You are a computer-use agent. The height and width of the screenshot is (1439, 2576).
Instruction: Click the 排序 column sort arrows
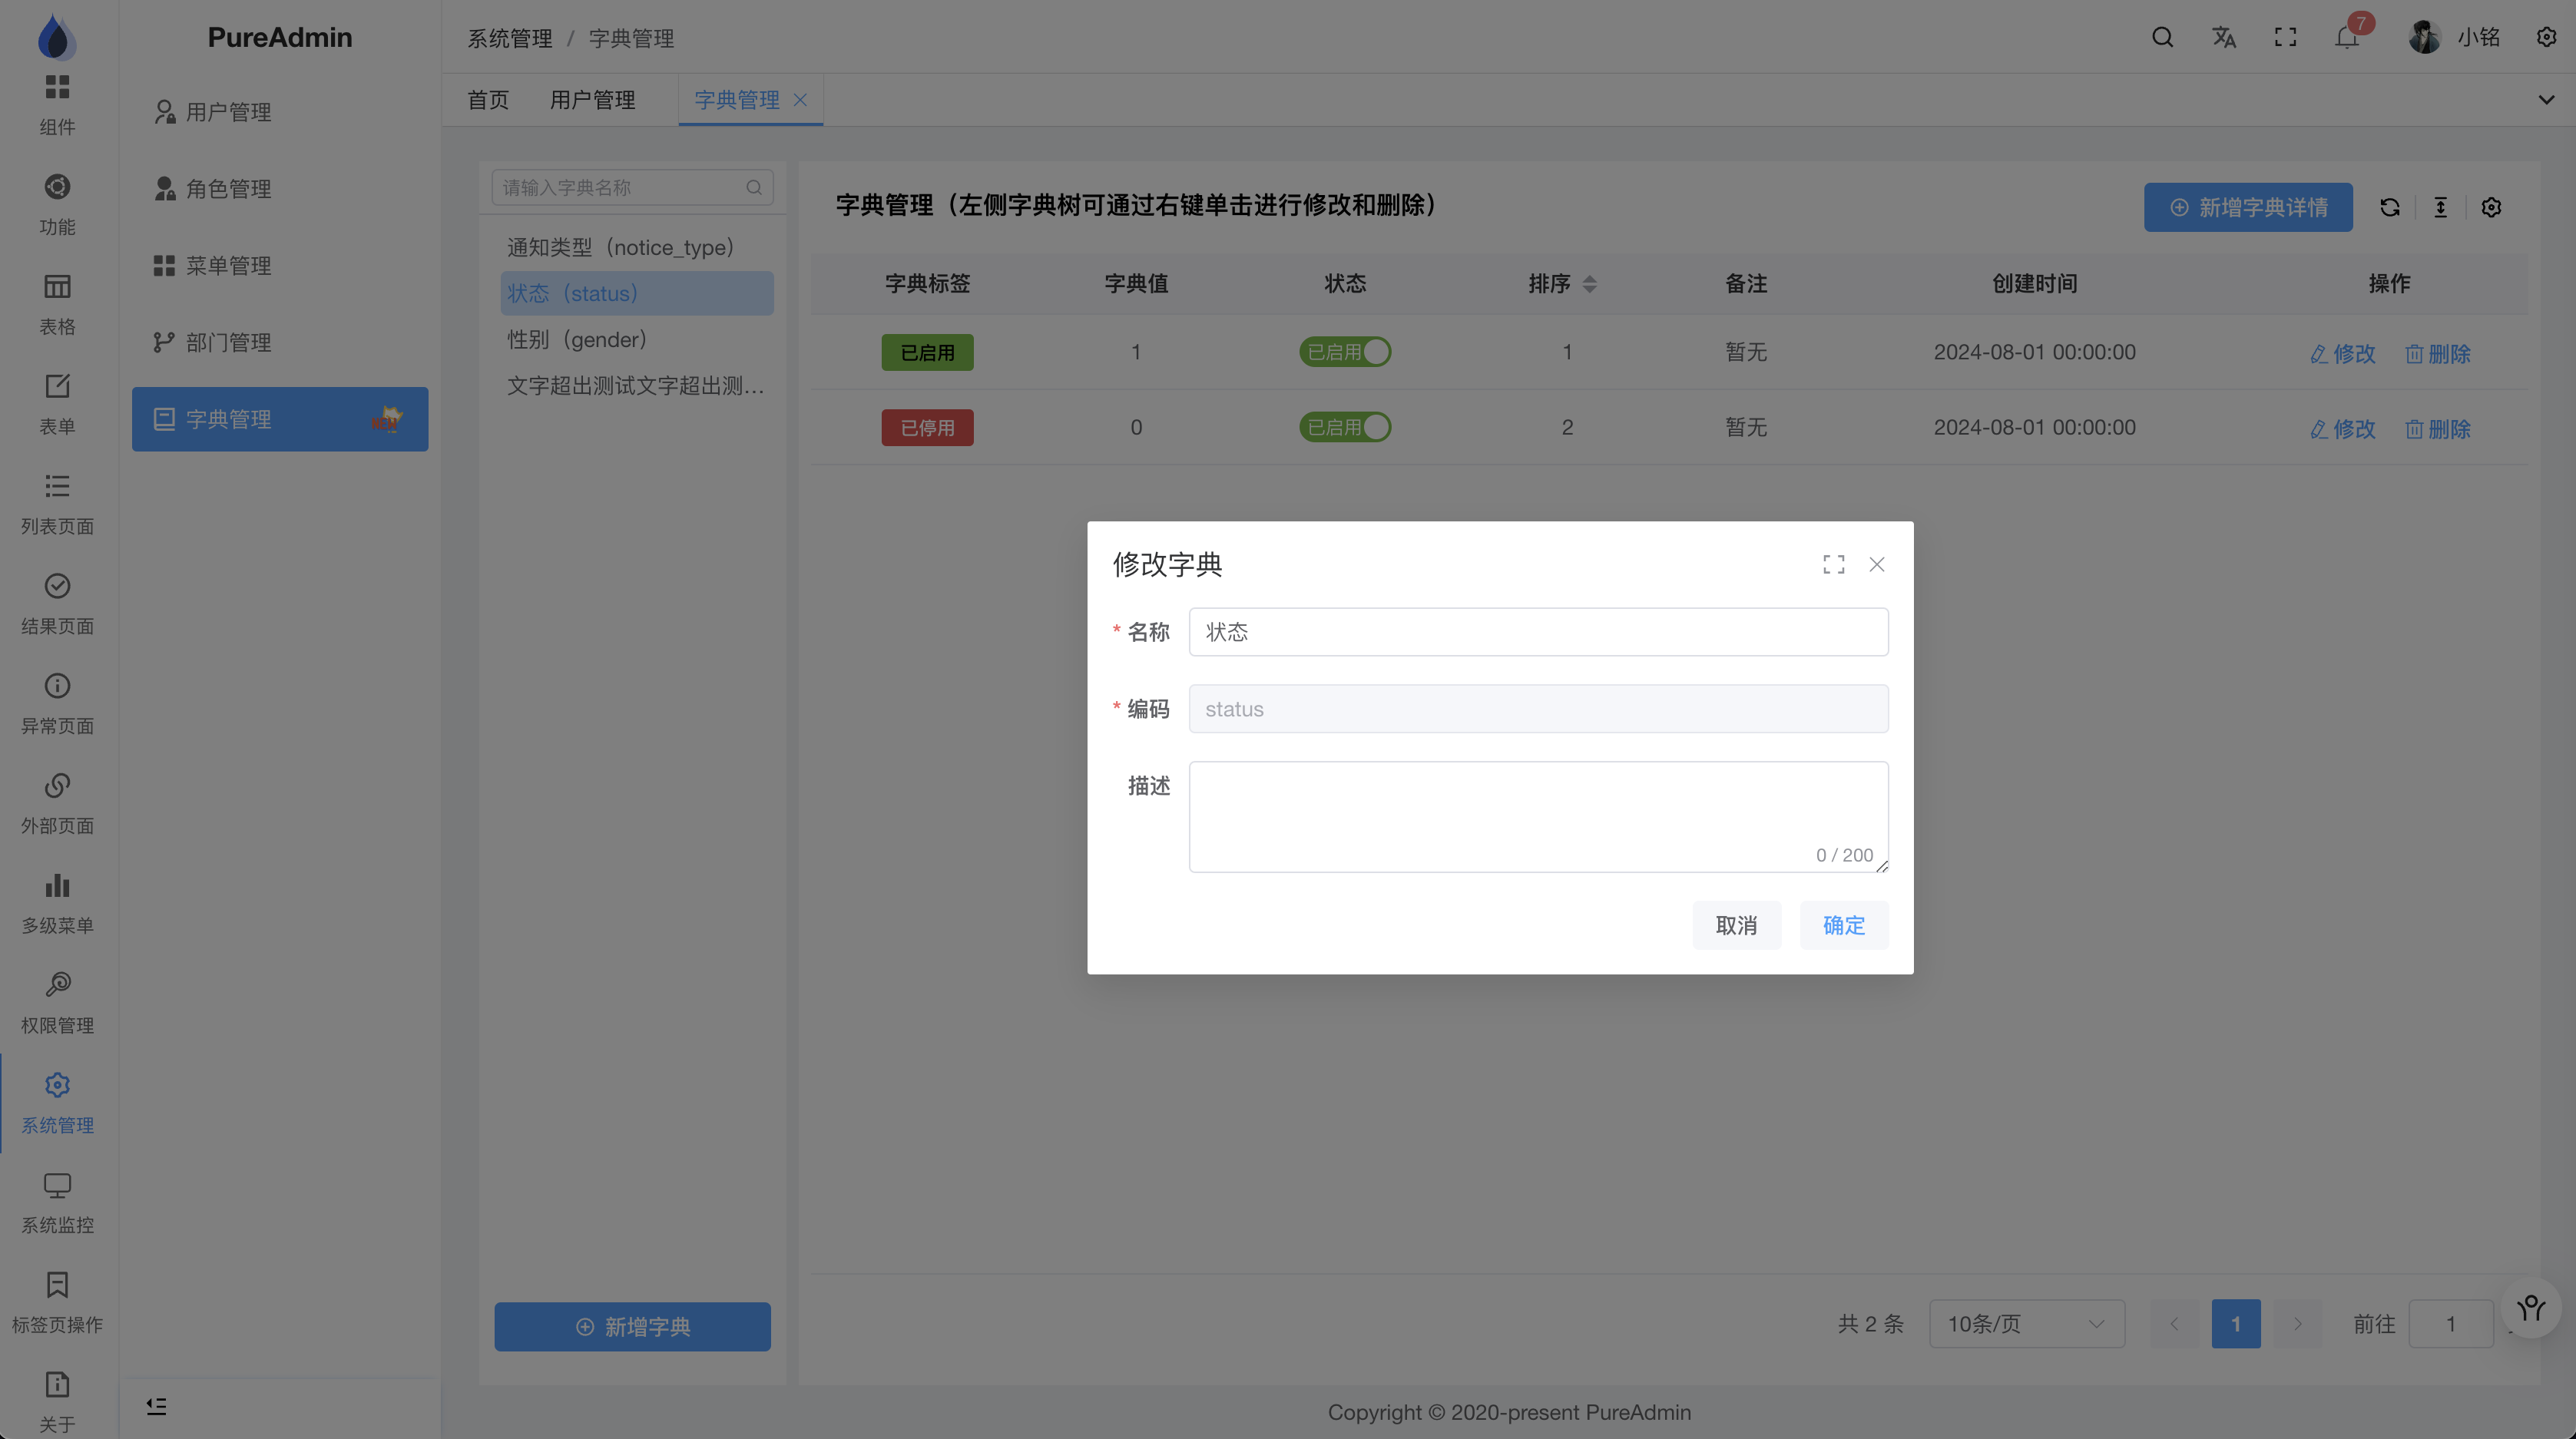pyautogui.click(x=1589, y=284)
